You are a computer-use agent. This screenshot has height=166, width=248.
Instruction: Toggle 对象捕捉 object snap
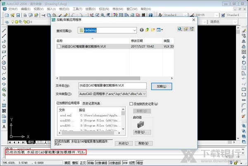(x=102, y=163)
